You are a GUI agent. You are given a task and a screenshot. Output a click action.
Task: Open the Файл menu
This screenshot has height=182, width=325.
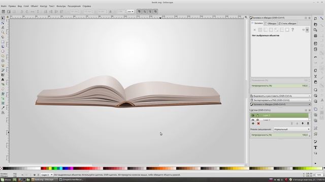[4, 6]
